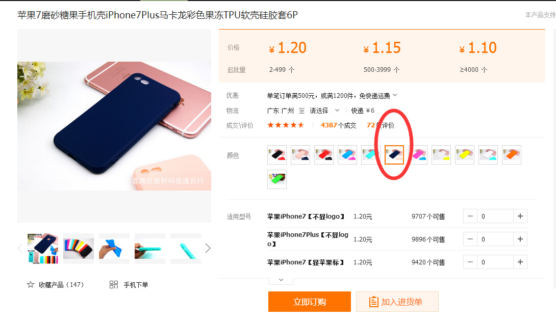Viewport: 556px width, 322px height.
Task: Open the 72条评价 reviews link
Action: click(x=381, y=125)
